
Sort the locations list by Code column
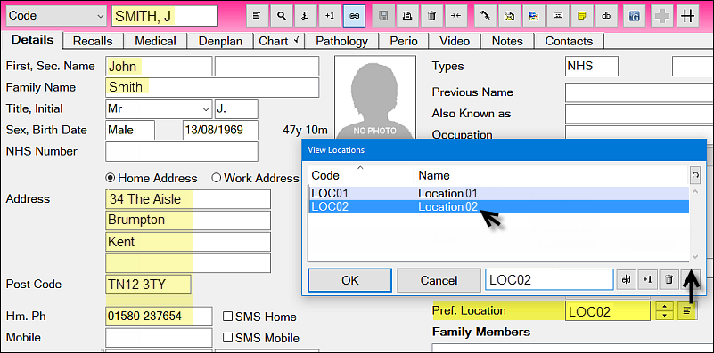click(361, 175)
